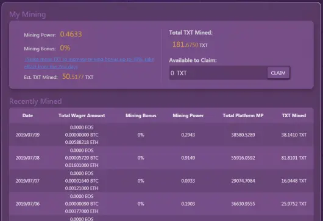The height and width of the screenshot is (221, 323).
Task: Select the 38.1410 TXT mined cell
Action: (x=294, y=135)
